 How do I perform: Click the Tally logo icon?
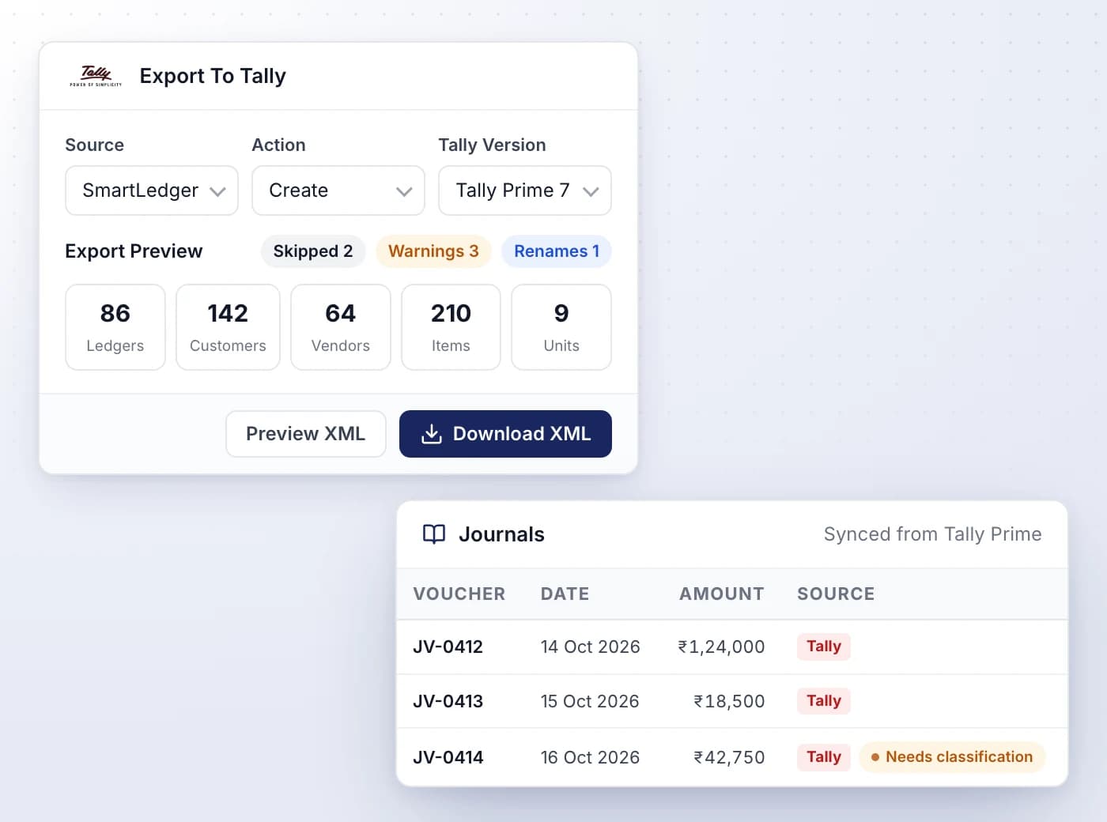[96, 76]
